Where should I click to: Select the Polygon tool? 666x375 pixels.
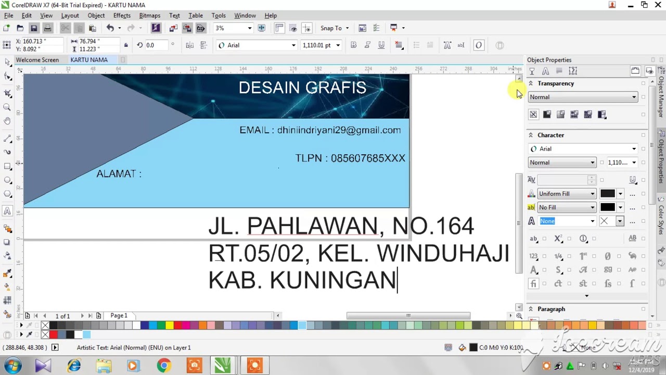(x=7, y=194)
